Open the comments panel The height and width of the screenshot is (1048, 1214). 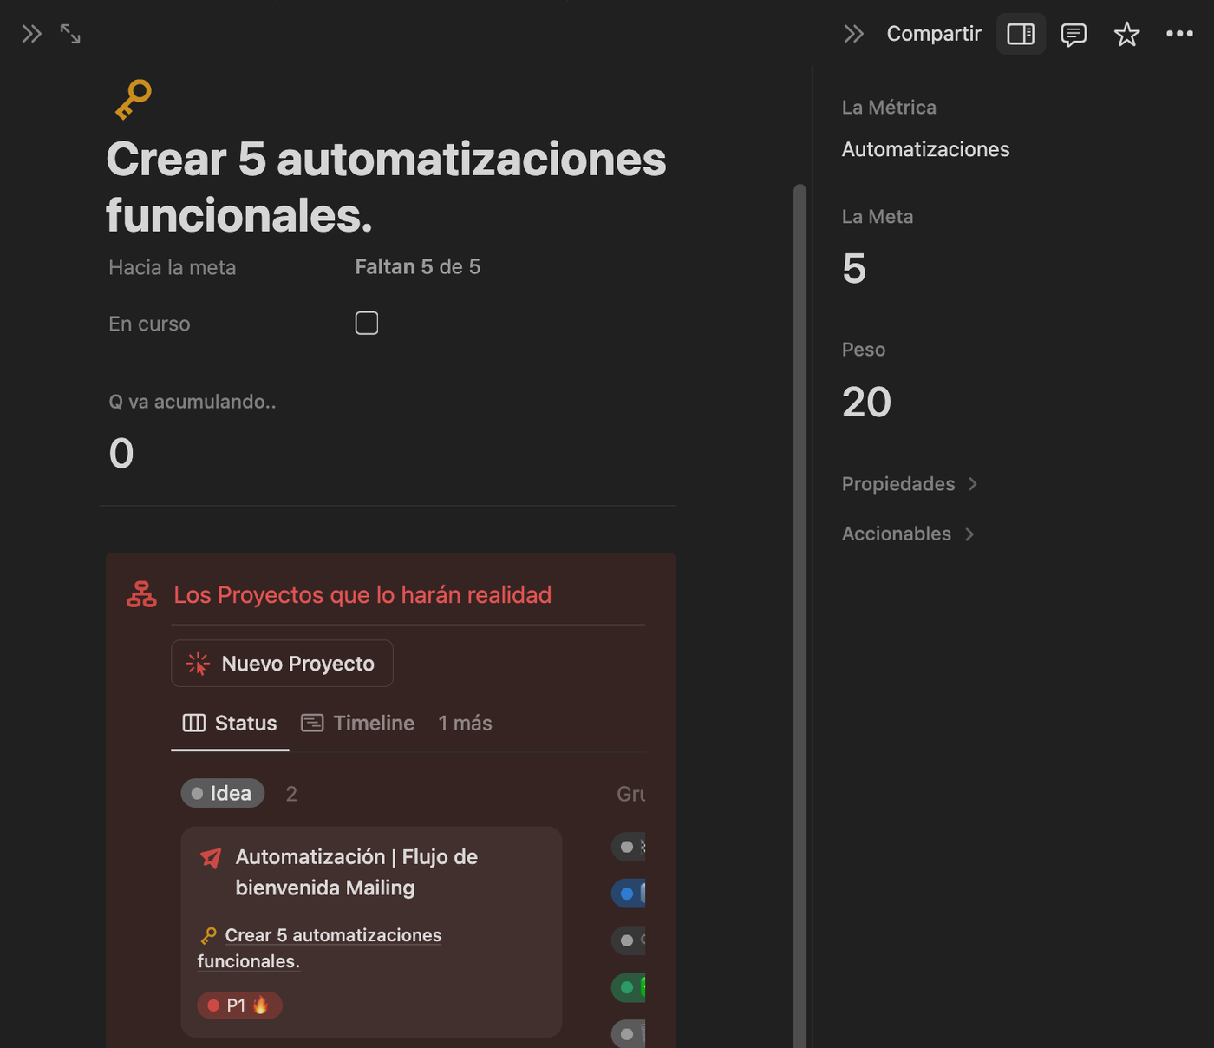(x=1074, y=34)
